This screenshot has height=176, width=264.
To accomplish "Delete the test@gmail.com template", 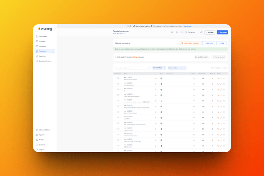I will pos(224,84).
